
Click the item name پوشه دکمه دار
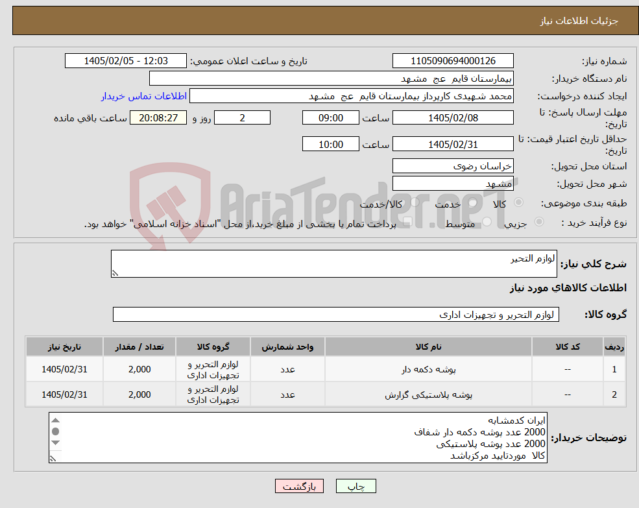(x=428, y=369)
